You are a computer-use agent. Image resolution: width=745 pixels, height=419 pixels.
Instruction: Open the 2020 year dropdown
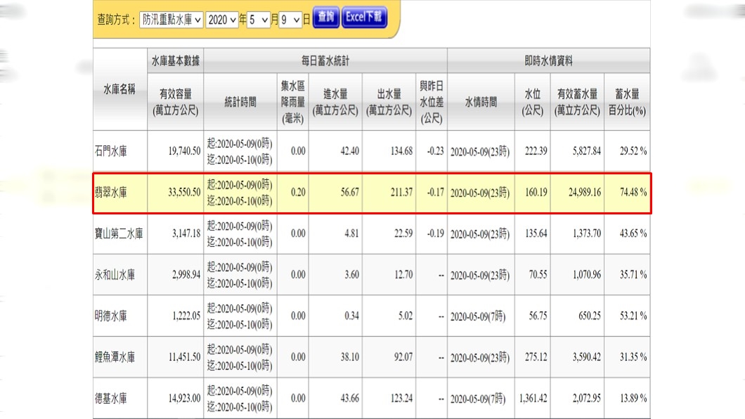[x=222, y=20]
